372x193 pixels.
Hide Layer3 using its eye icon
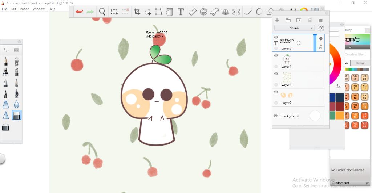276,37
